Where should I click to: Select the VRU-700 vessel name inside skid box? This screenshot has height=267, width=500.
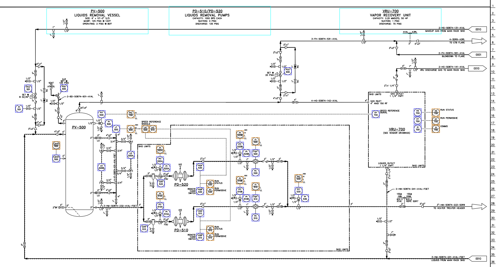pos(397,129)
